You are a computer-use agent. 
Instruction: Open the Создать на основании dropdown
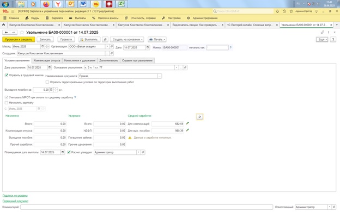click(x=127, y=39)
